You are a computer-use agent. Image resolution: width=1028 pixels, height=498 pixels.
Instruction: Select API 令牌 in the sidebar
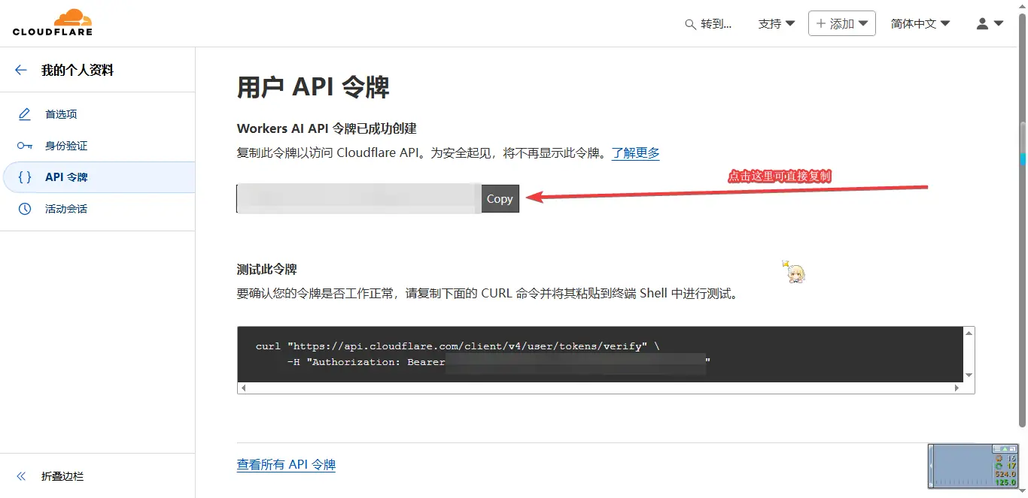click(x=99, y=177)
